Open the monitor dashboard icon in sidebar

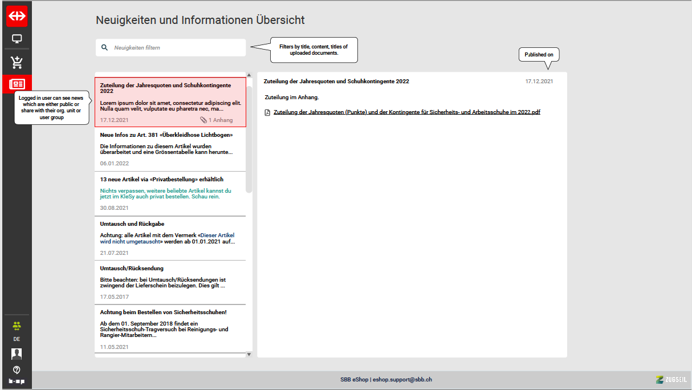17,39
